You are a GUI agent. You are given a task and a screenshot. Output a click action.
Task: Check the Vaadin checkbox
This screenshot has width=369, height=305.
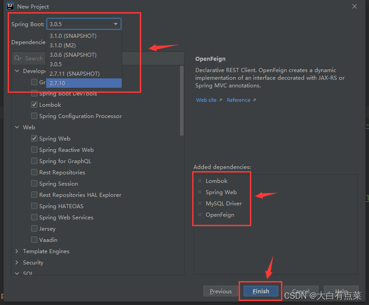pos(34,240)
